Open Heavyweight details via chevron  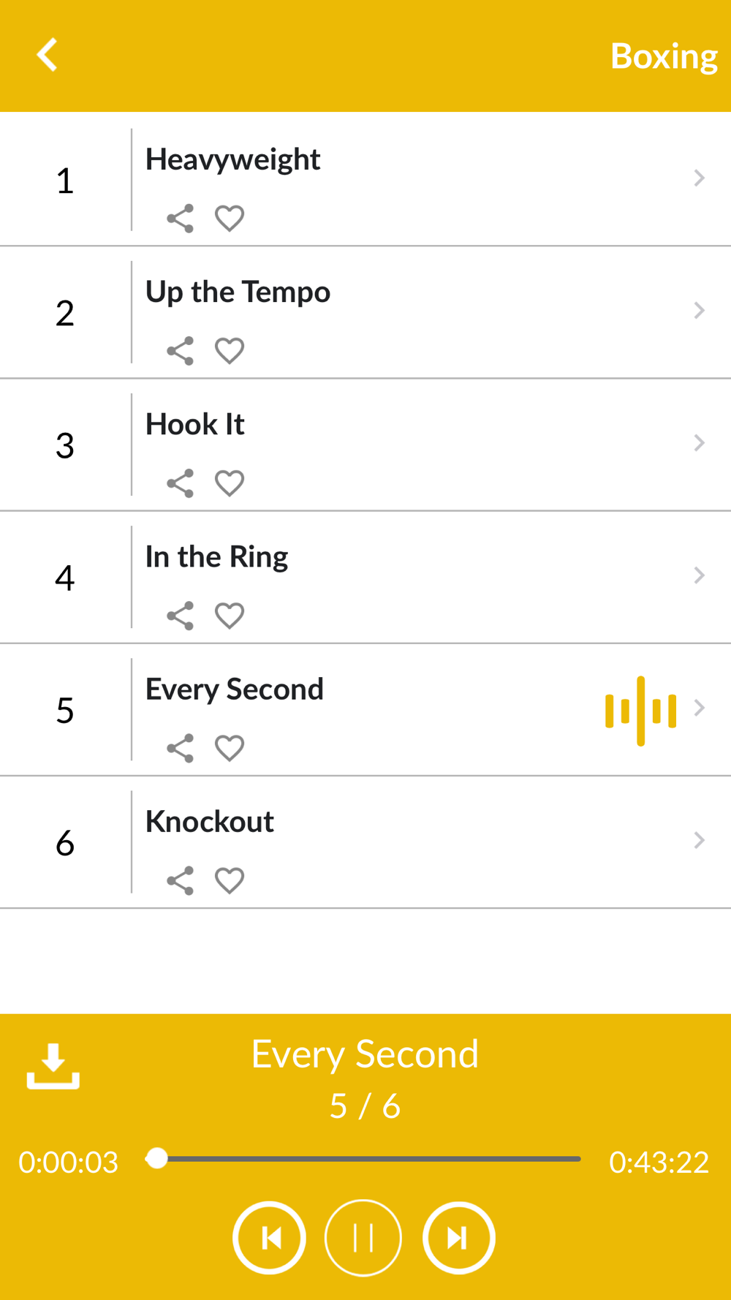(x=700, y=178)
